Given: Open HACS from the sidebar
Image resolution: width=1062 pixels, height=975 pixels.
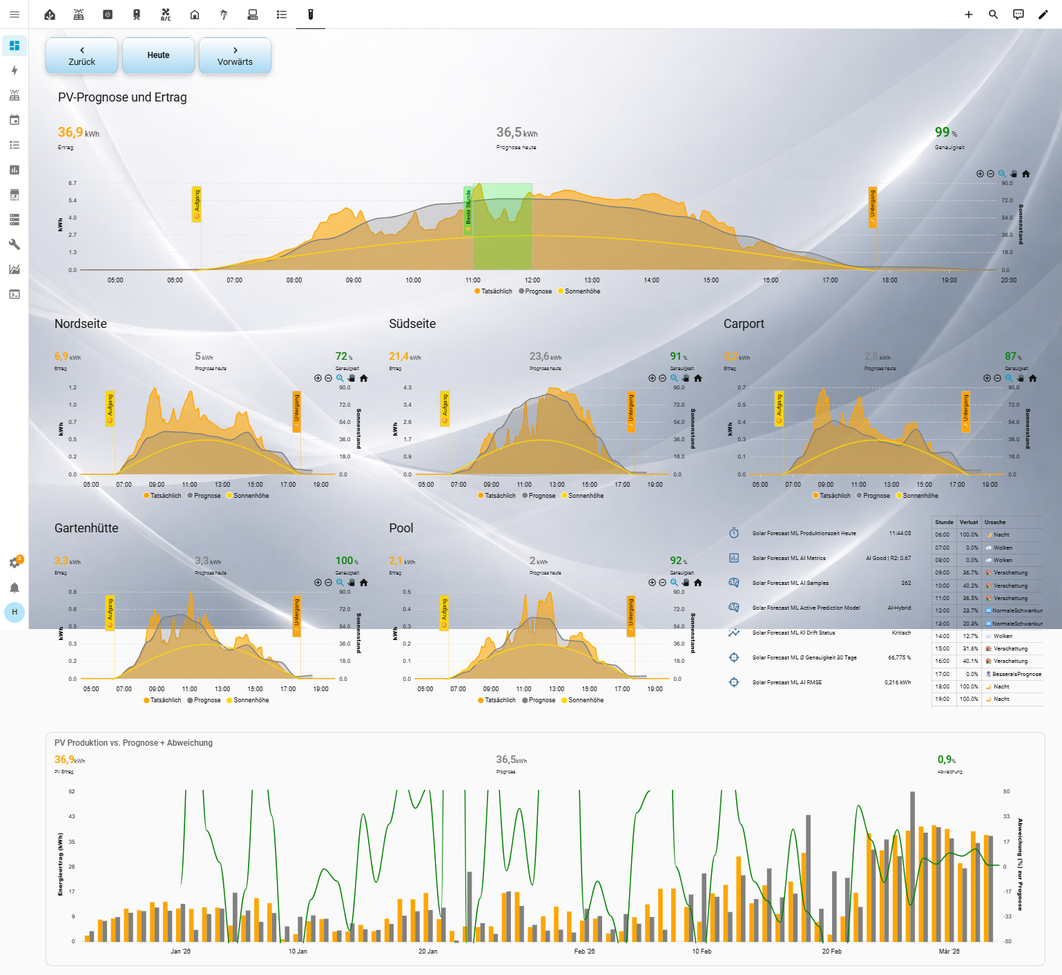Looking at the screenshot, I should (15, 195).
